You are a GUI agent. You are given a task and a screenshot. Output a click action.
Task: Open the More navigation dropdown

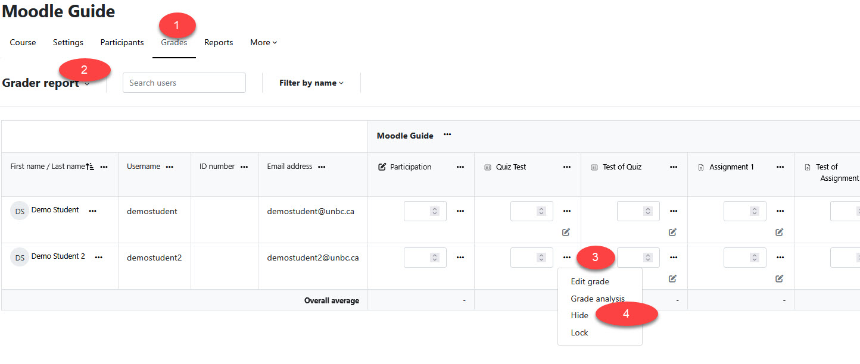click(x=263, y=43)
